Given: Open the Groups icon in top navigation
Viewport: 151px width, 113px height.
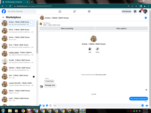Looking at the screenshot, I should coord(89,11).
